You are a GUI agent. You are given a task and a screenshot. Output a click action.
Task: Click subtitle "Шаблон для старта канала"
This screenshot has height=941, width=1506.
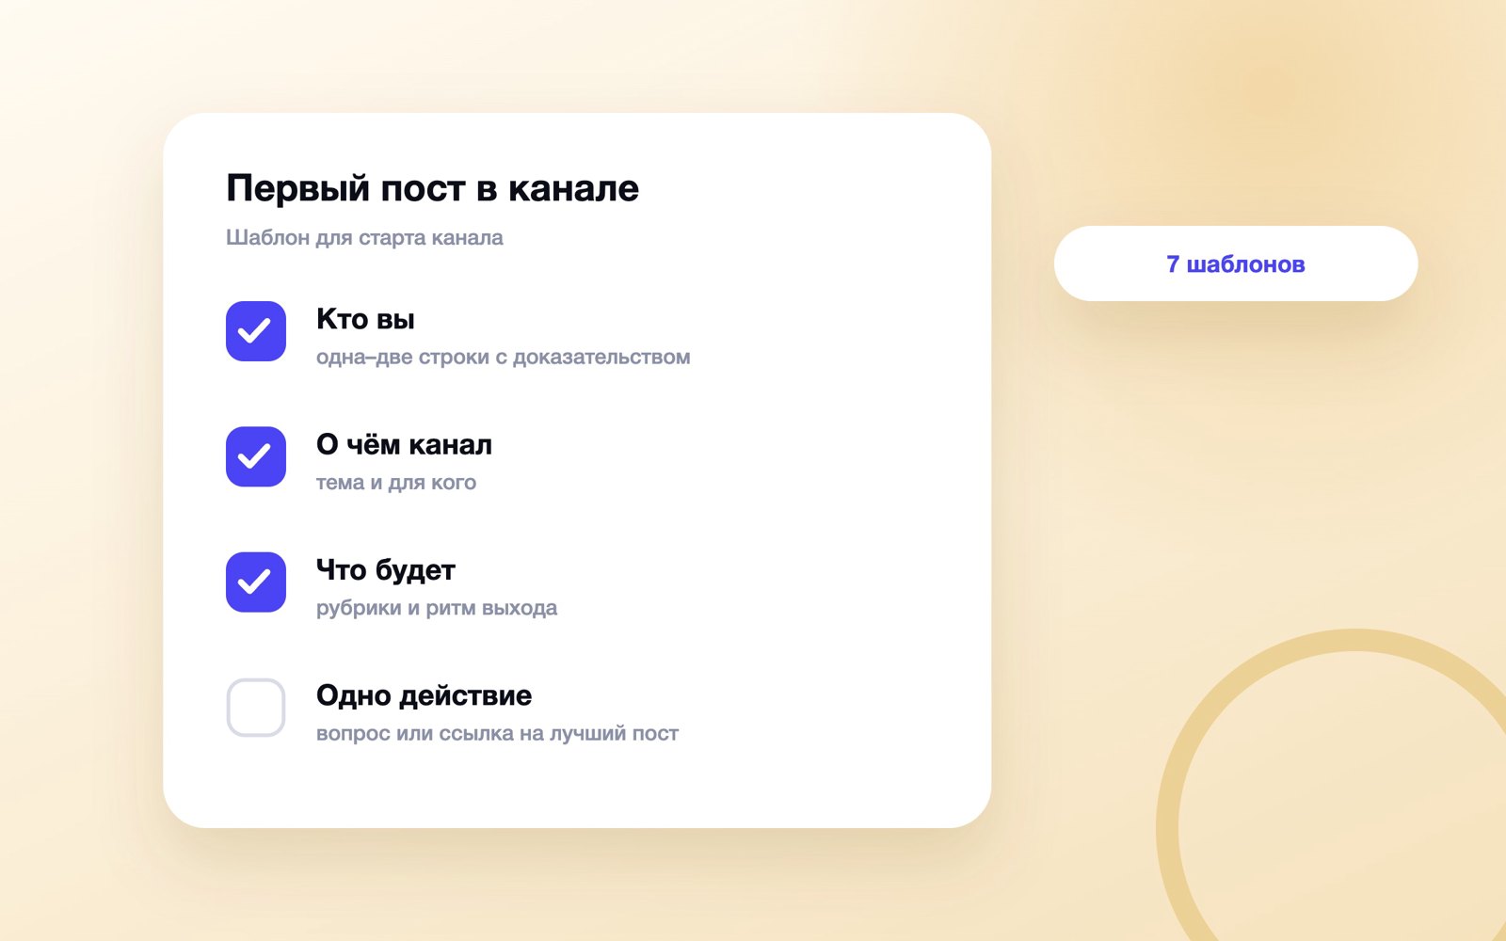tap(364, 237)
